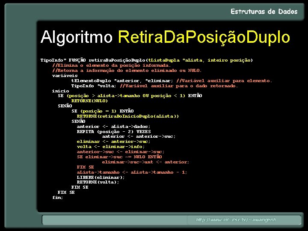Click the line 'SE (posição > aLista->tamanho OU posição < 1) ENTÃO'
308x231 pixels.
click(x=130, y=96)
